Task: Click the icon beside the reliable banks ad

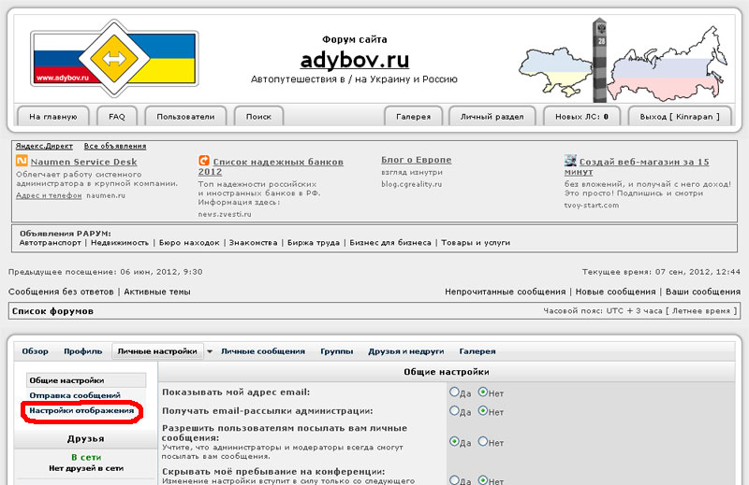Action: [x=203, y=162]
